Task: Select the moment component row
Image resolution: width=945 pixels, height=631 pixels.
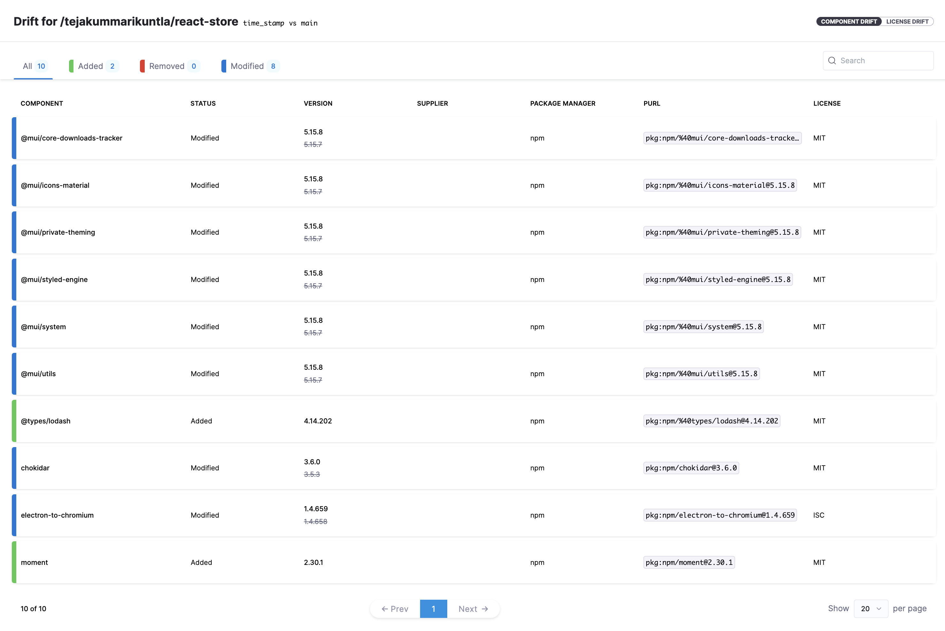Action: (473, 562)
